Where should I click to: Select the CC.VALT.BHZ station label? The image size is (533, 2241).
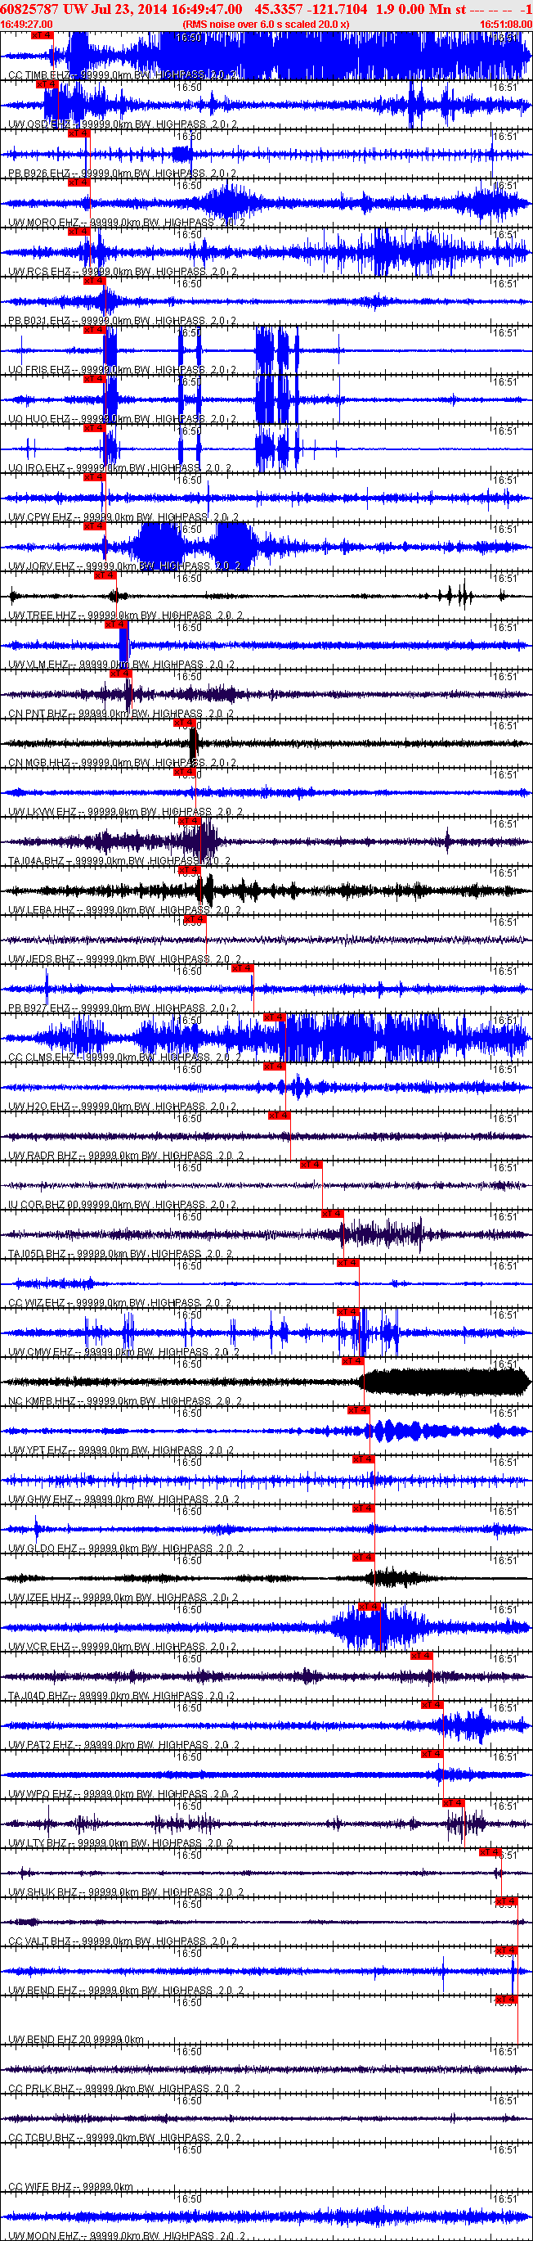pos(123,1941)
